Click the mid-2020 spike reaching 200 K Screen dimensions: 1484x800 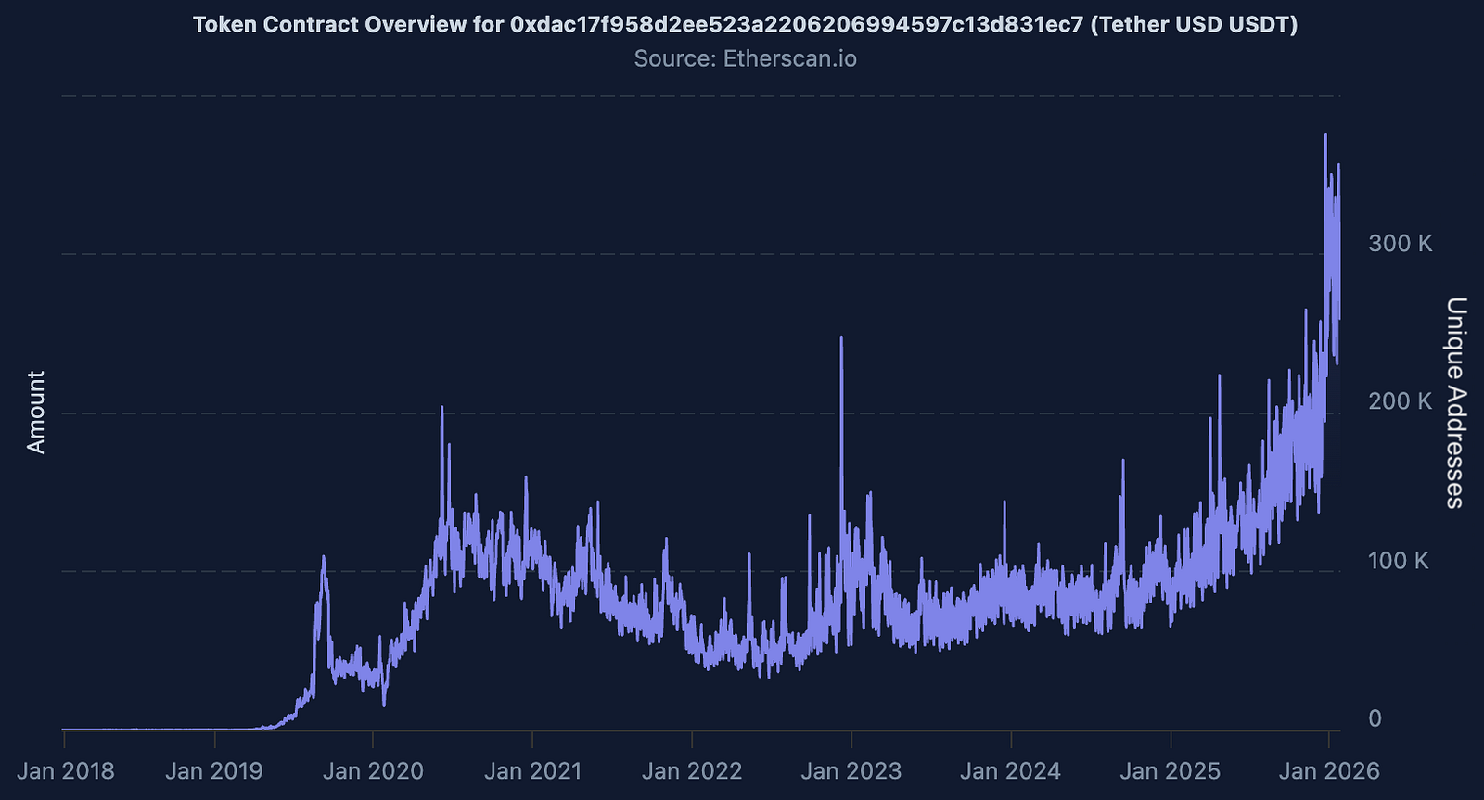[x=441, y=409]
